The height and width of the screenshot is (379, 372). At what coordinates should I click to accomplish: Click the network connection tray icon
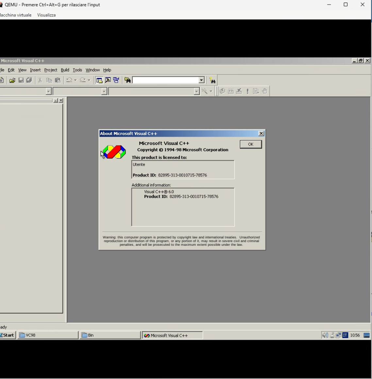[339, 335]
